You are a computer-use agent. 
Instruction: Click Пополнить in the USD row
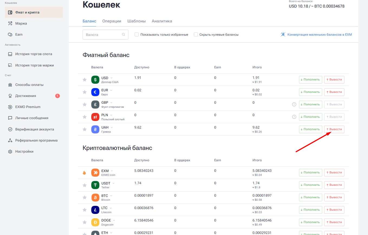311,80
